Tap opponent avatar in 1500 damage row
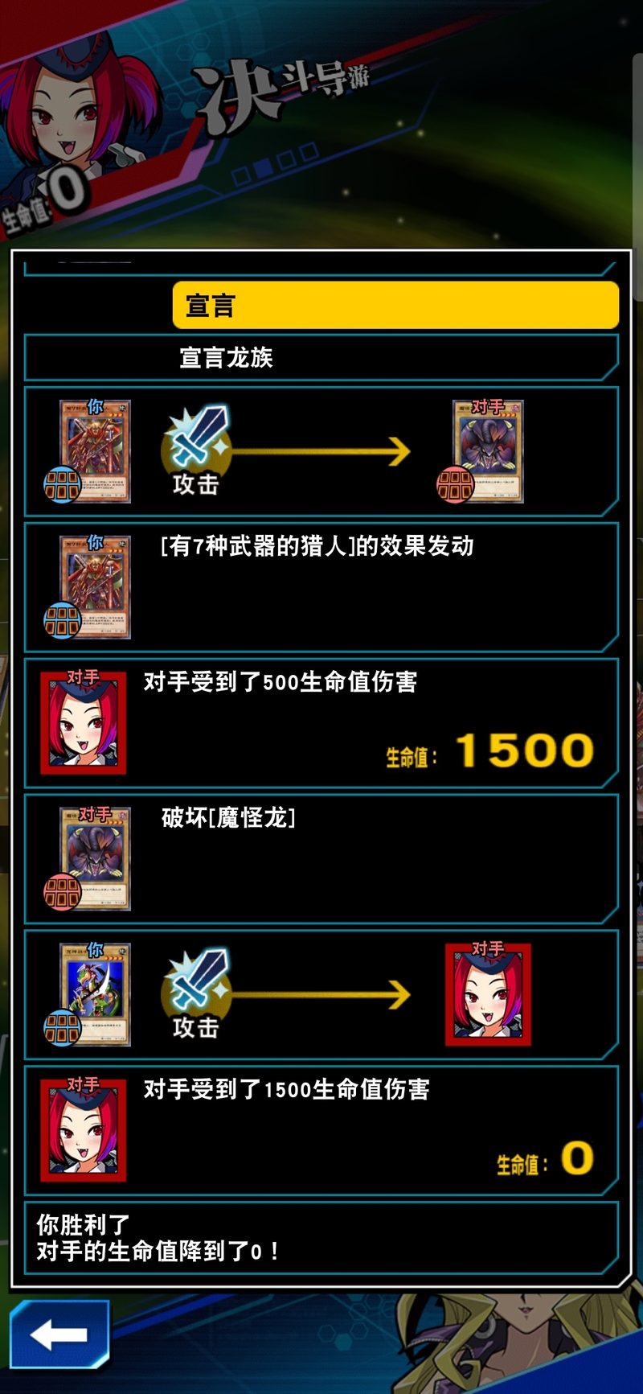This screenshot has height=1394, width=643. point(84,1130)
